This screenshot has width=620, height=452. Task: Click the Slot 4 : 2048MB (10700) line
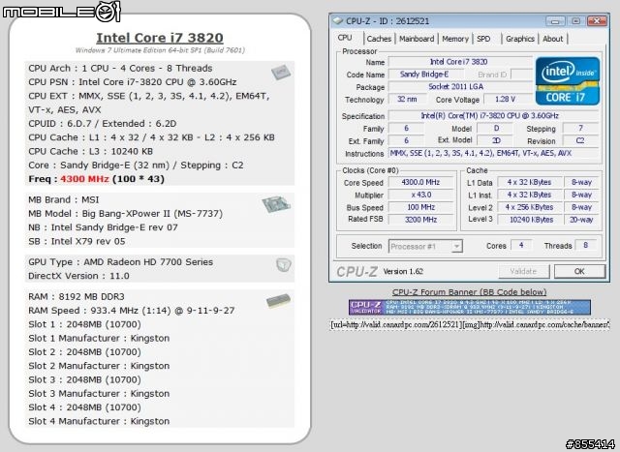pos(84,407)
